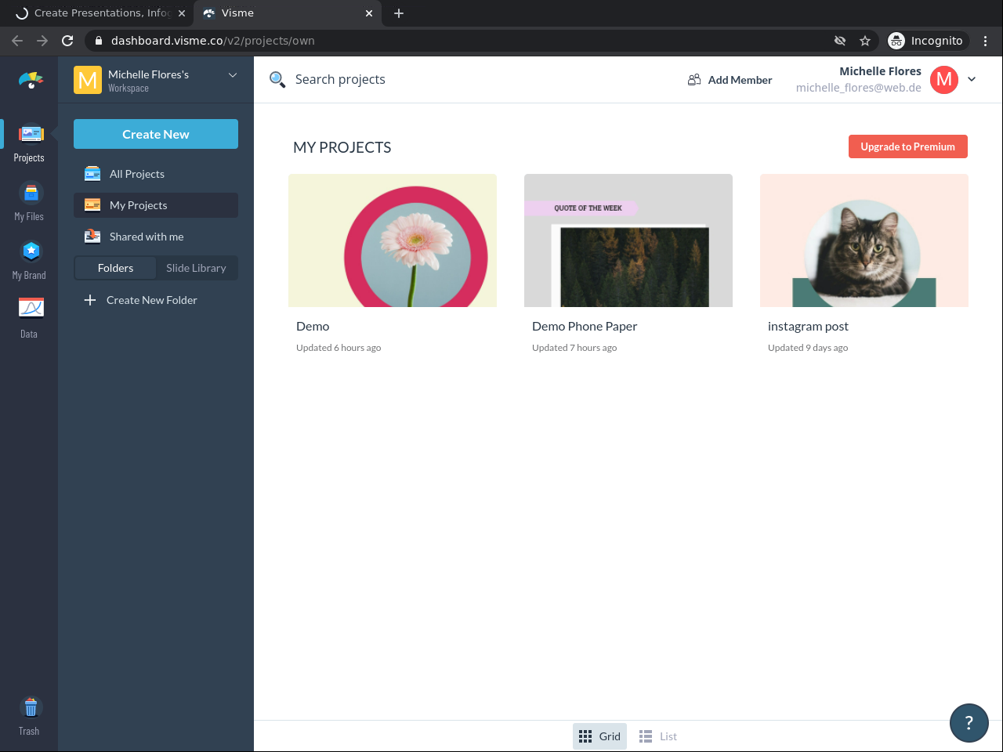
Task: Open the Demo Phone Paper thumbnail
Action: (x=628, y=240)
